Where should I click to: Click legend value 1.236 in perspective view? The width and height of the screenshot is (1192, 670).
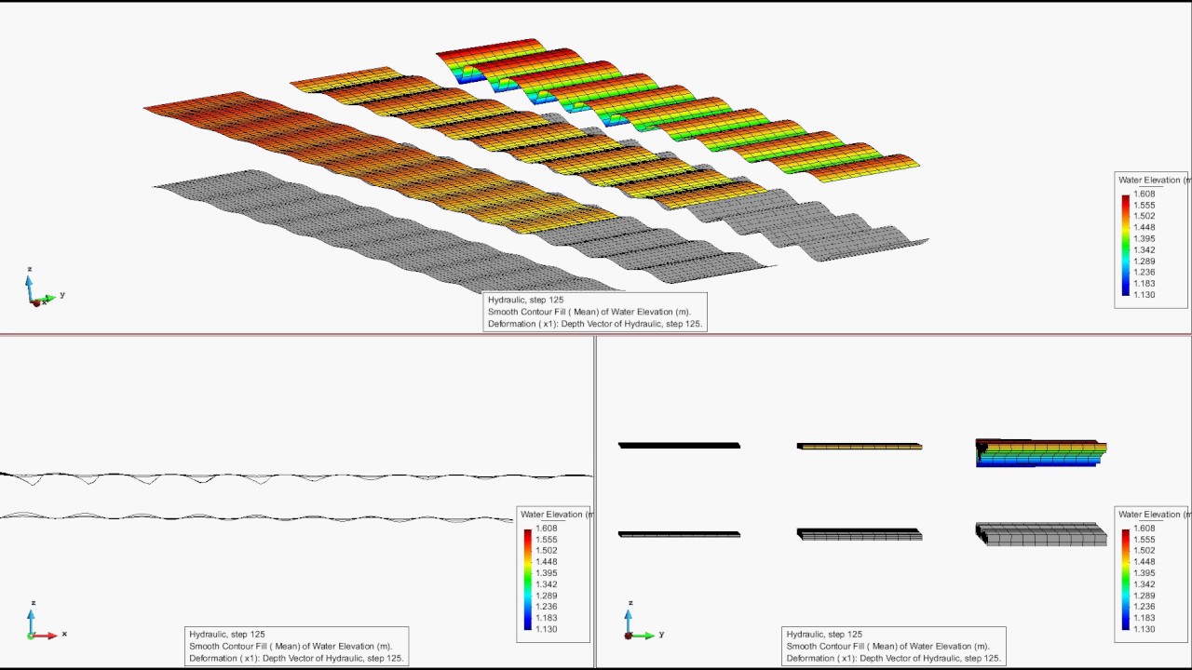(x=1144, y=273)
